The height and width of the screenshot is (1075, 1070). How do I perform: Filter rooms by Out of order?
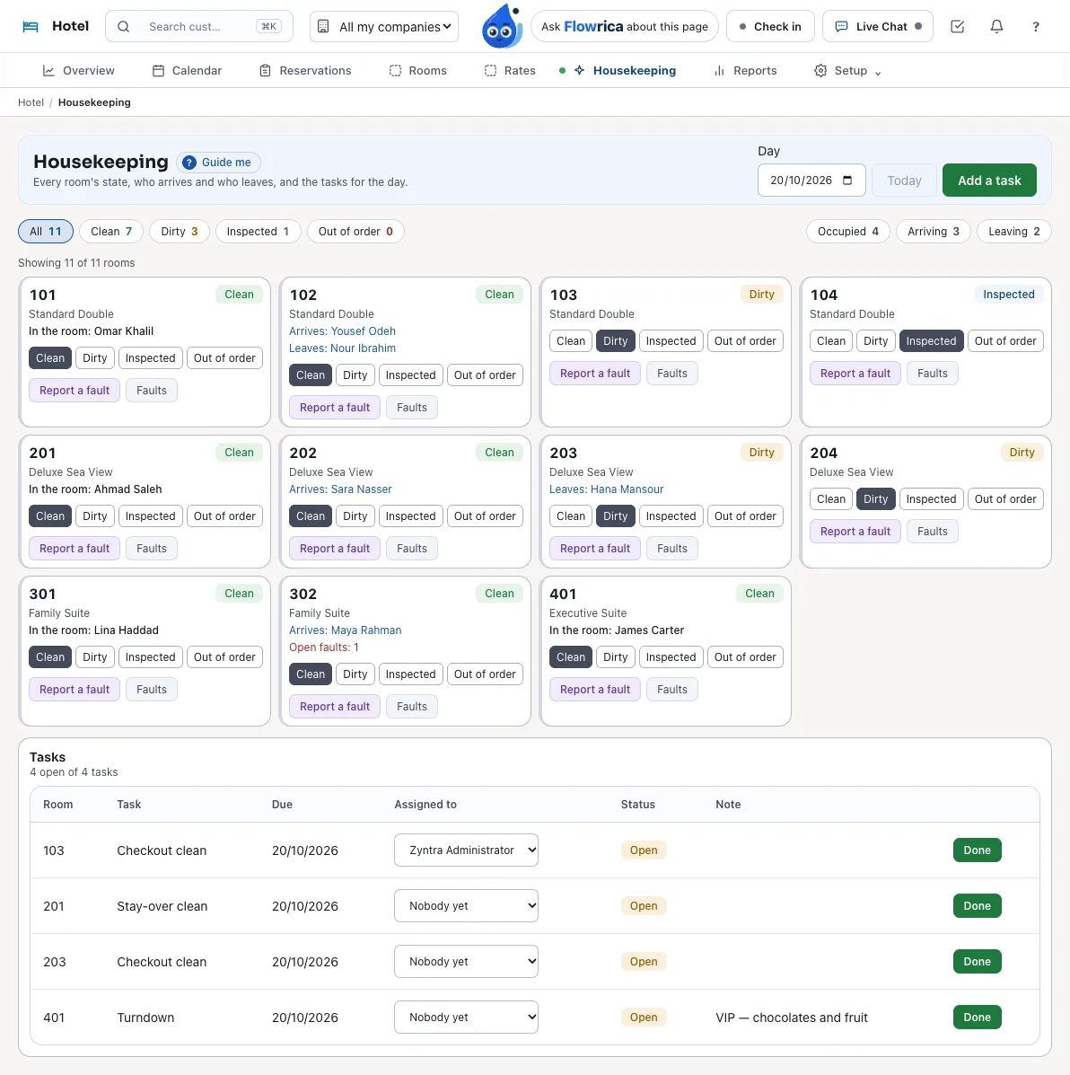[x=355, y=232]
